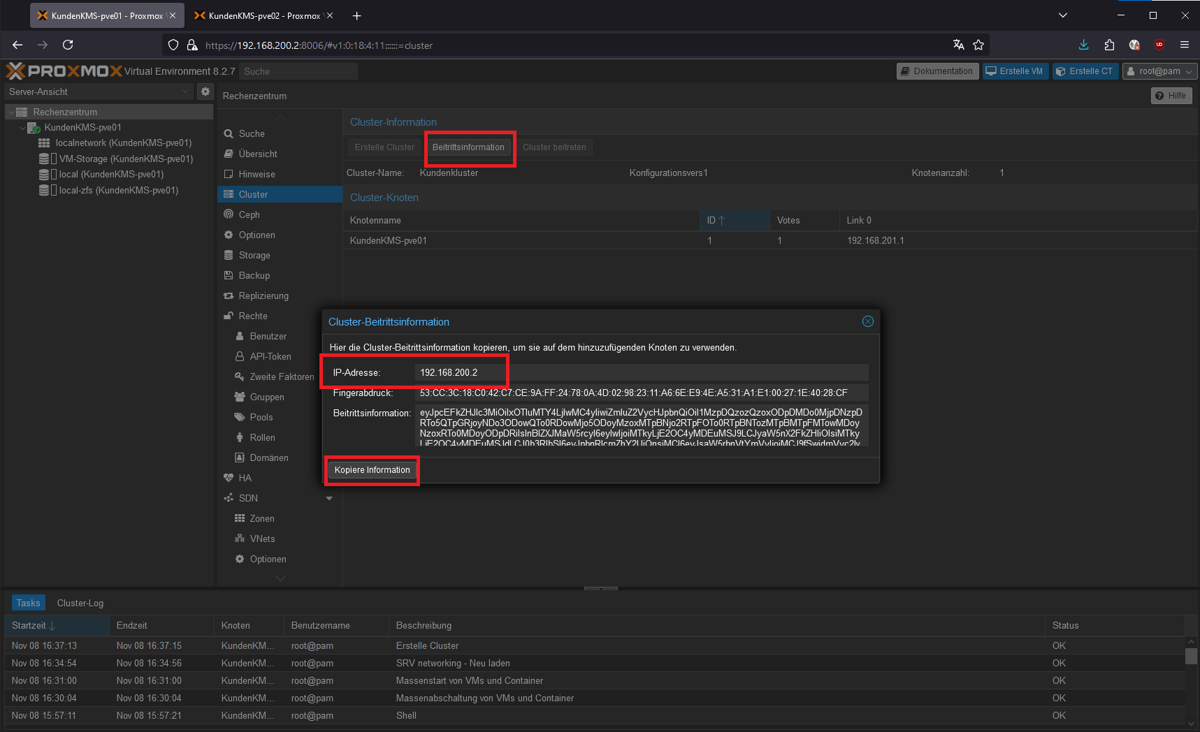Open the translate page icon
This screenshot has height=732, width=1200.
tap(958, 45)
